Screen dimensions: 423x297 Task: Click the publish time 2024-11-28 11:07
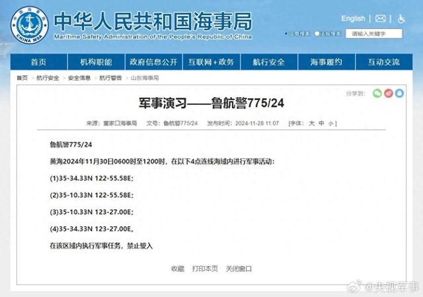click(x=257, y=123)
